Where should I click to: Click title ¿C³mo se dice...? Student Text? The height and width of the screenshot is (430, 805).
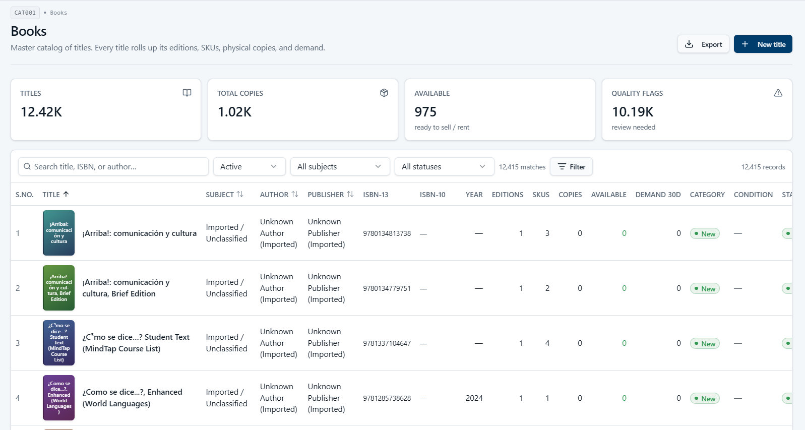[136, 343]
